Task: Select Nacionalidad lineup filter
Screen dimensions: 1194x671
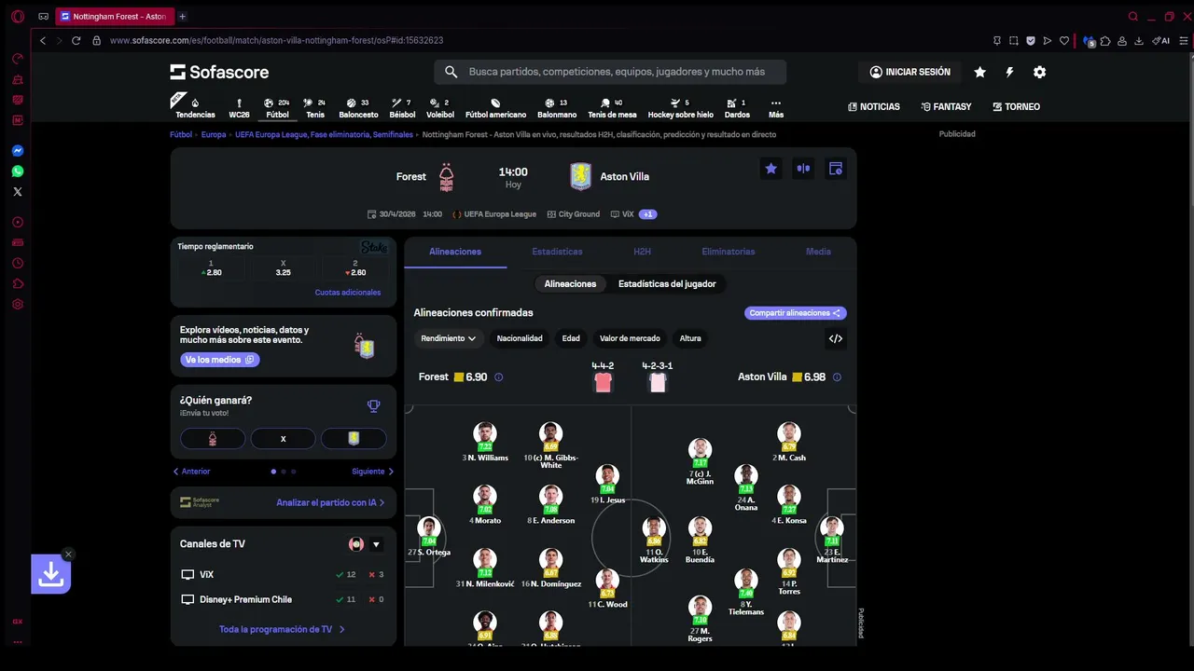Action: (520, 338)
